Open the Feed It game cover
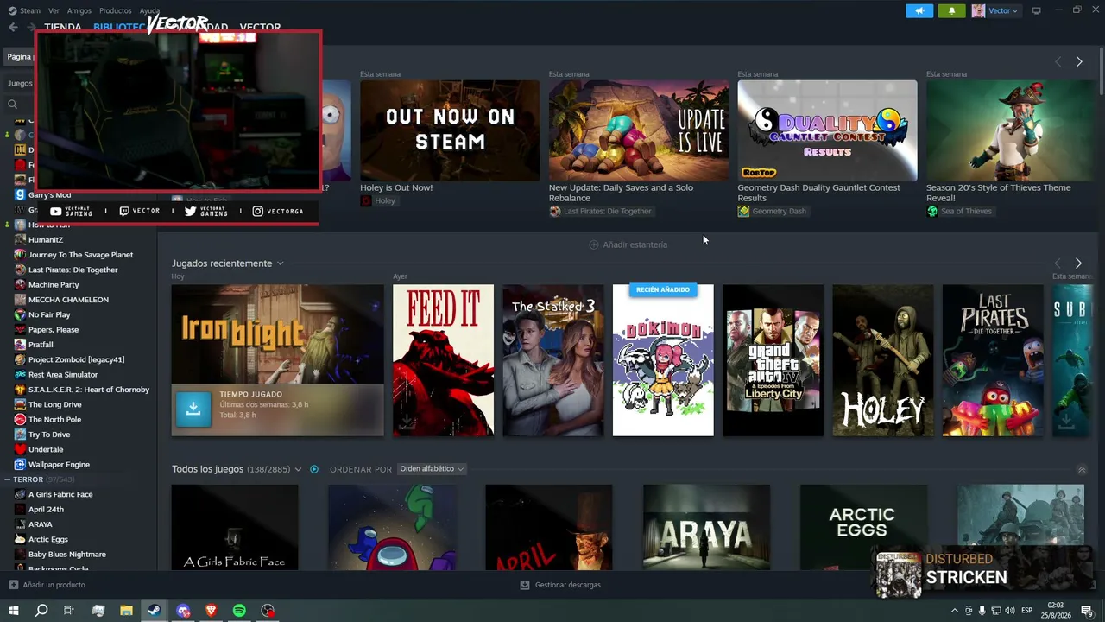This screenshot has width=1105, height=622. (x=444, y=360)
